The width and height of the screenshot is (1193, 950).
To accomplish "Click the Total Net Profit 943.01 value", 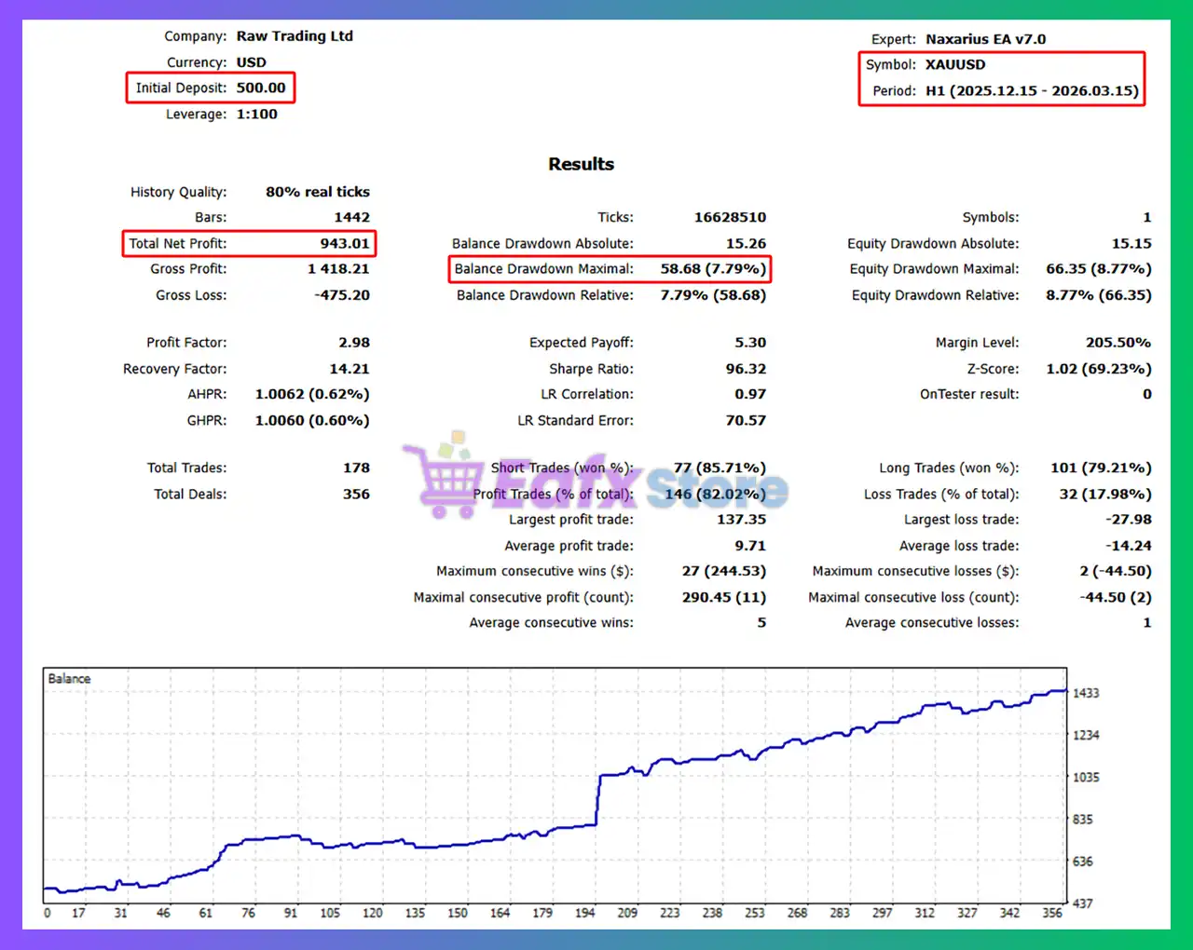I will coord(345,244).
